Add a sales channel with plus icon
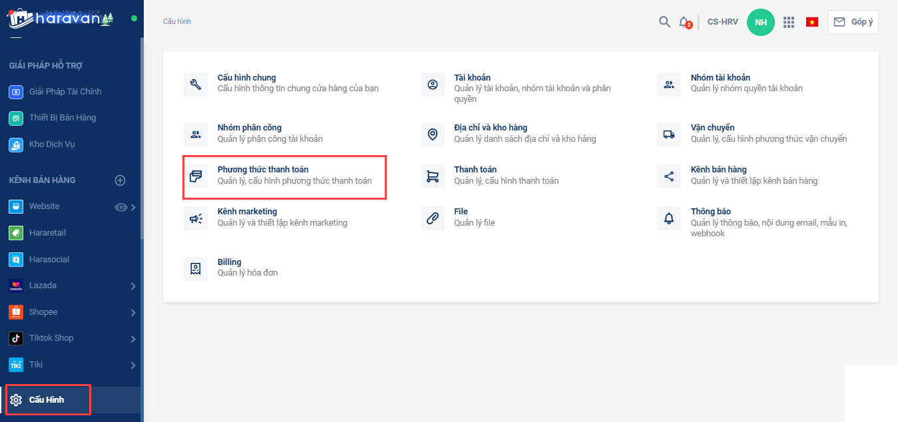898x422 pixels. 120,180
